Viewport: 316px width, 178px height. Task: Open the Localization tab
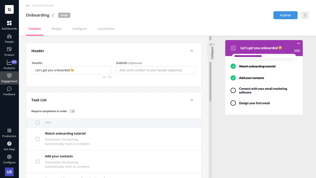[x=106, y=29]
